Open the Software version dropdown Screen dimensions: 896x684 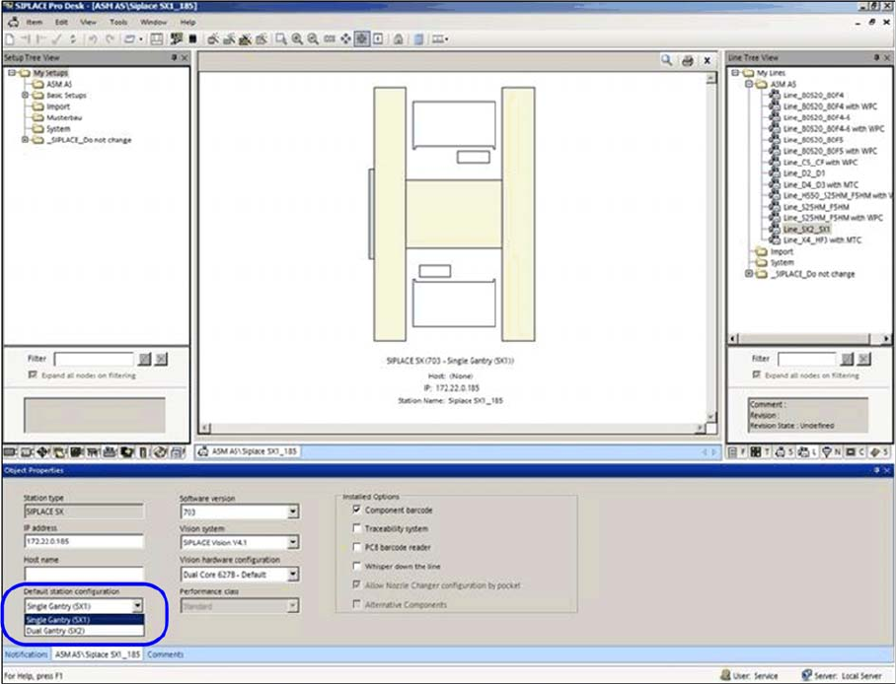[292, 512]
